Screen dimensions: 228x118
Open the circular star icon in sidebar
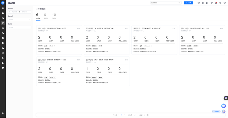click(x=3, y=38)
